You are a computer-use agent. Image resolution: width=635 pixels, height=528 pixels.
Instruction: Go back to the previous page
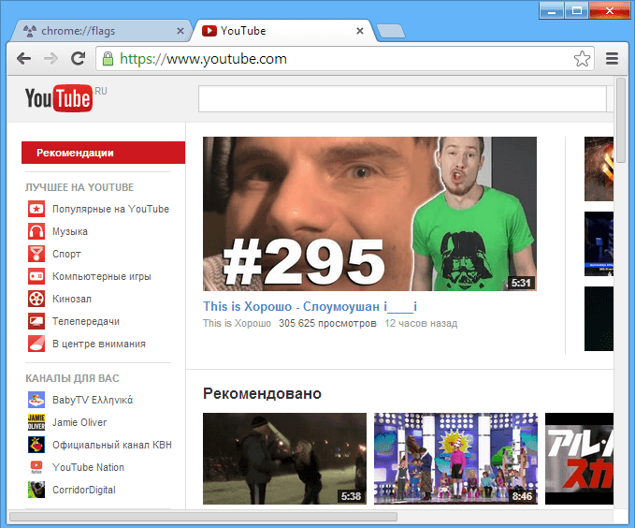(24, 59)
